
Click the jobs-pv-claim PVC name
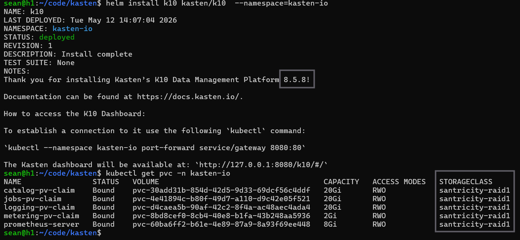(33, 199)
